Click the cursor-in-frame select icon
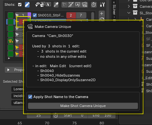The width and height of the screenshot is (152, 125). pyautogui.click(x=78, y=5)
